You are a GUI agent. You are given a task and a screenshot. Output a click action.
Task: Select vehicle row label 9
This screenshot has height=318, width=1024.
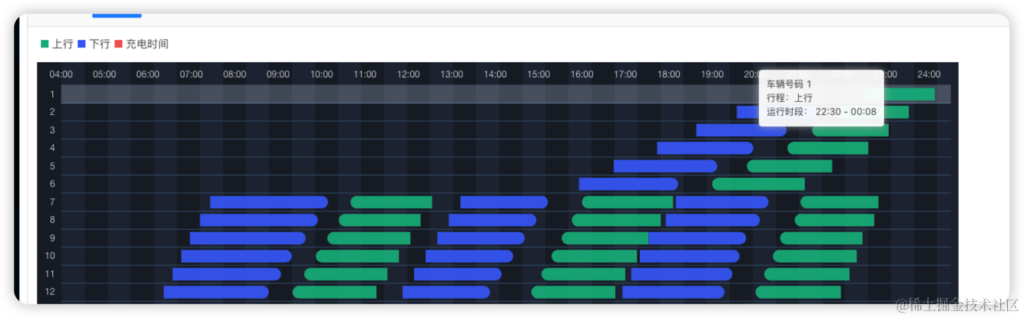coord(51,238)
